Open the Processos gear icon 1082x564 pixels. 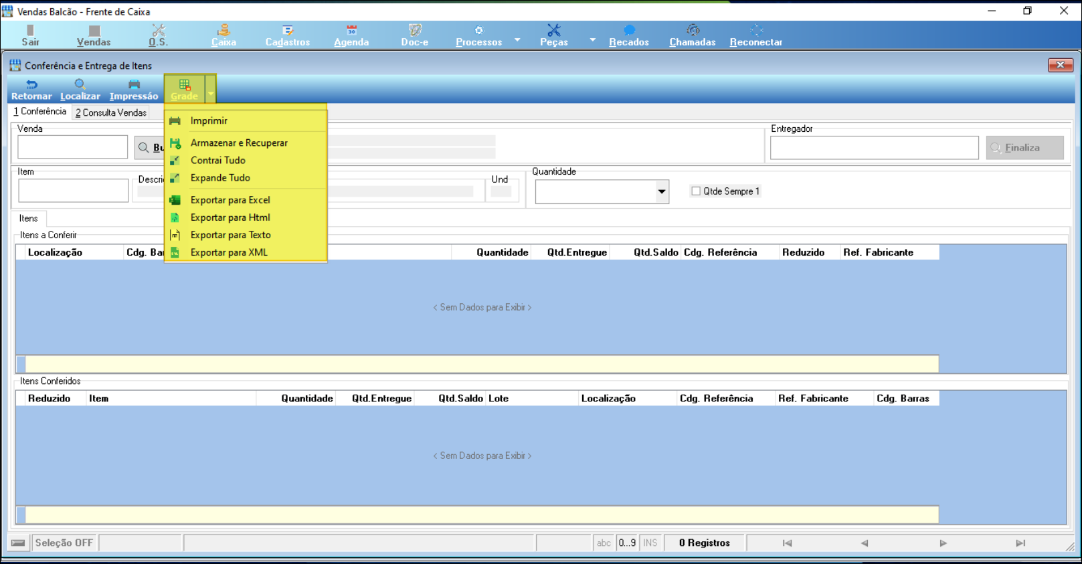pos(479,30)
